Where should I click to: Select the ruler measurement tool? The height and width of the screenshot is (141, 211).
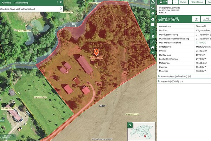(x=153, y=42)
